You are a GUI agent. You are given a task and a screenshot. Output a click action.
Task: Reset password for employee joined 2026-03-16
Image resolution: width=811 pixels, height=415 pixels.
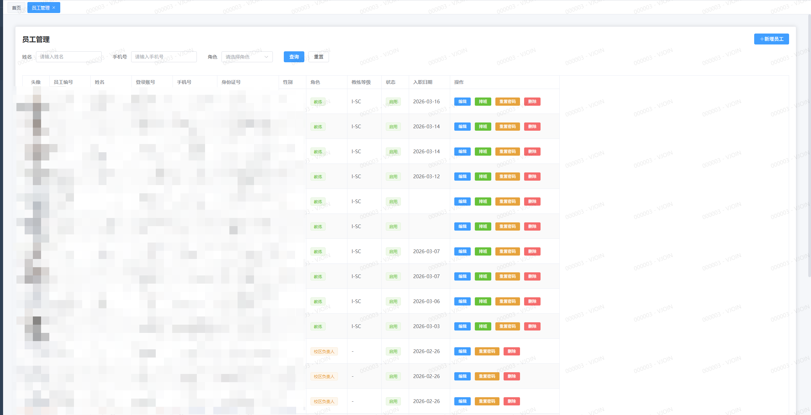508,102
